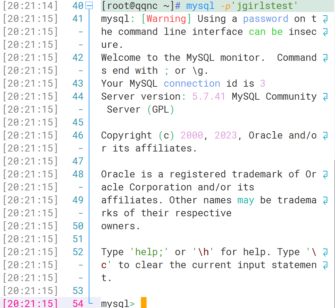Click the text 'acle Corporation and/or its'
The height and width of the screenshot is (308, 335).
[x=178, y=187]
